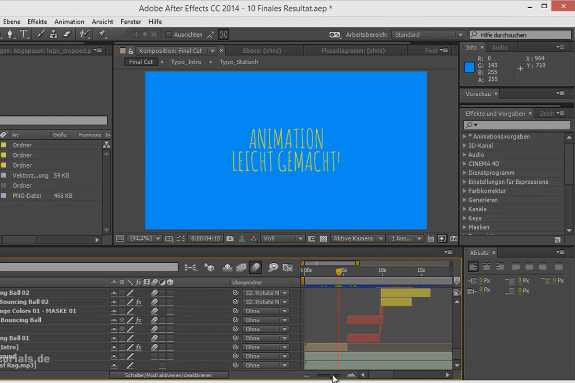Select the Brush tool

click(41, 34)
